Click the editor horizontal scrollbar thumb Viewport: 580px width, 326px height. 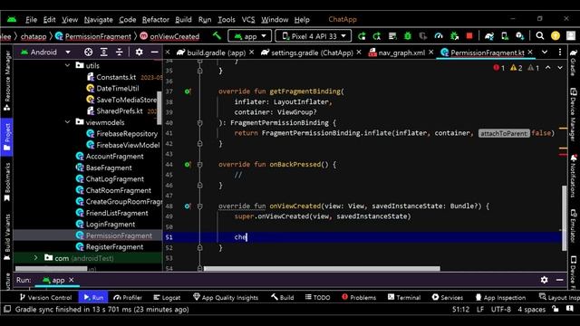pyautogui.click(x=322, y=268)
